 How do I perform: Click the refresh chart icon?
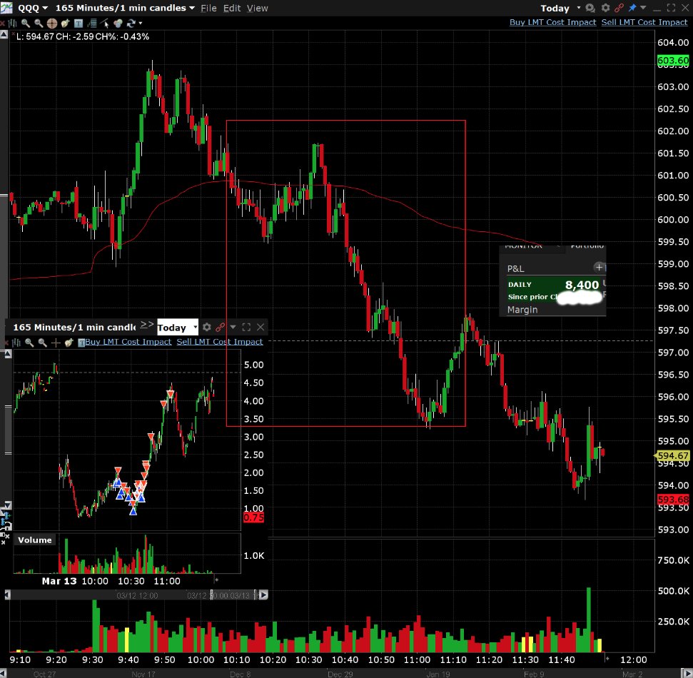click(131, 23)
